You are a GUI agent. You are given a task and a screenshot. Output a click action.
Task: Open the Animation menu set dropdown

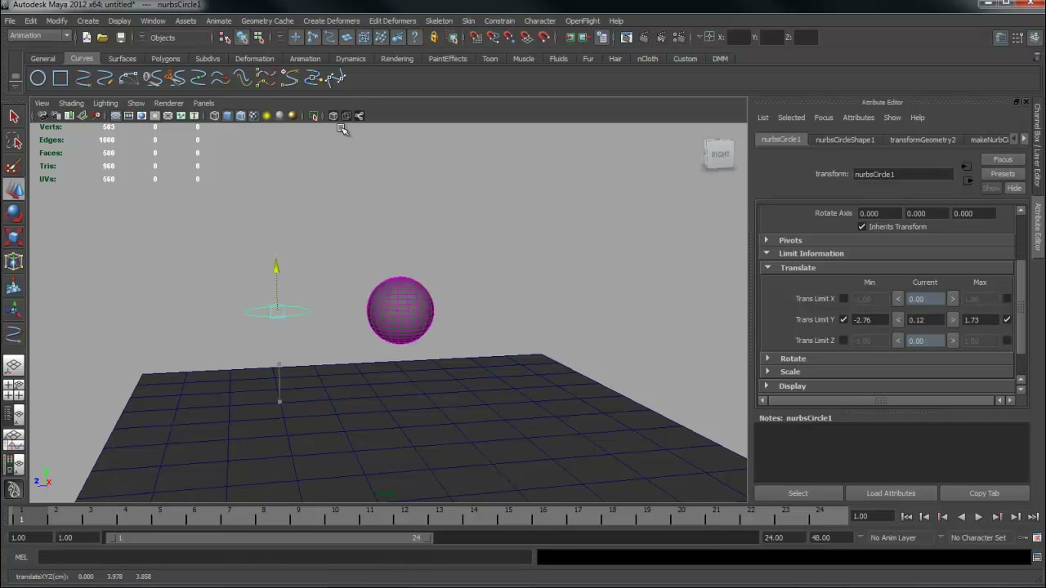tap(39, 36)
